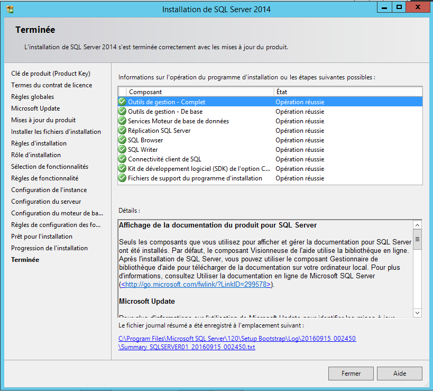Open help with the Aide button
Screen dimensions: 433x391
pyautogui.click(x=400, y=374)
